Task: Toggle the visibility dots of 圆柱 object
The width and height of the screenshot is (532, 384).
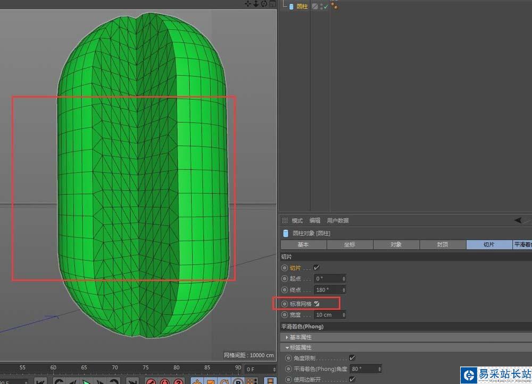Action: click(x=321, y=6)
